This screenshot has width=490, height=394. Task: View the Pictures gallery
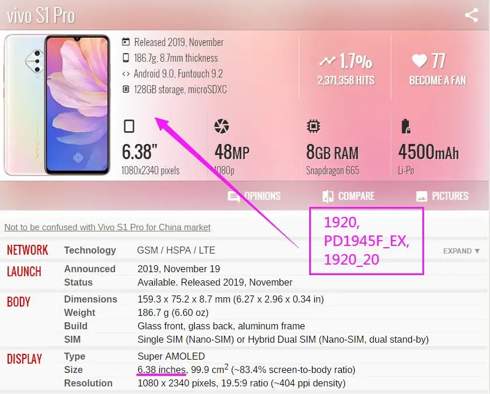[x=442, y=196]
